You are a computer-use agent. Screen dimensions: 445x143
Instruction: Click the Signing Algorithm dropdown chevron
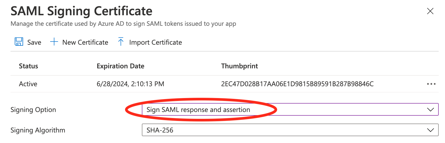pos(430,130)
